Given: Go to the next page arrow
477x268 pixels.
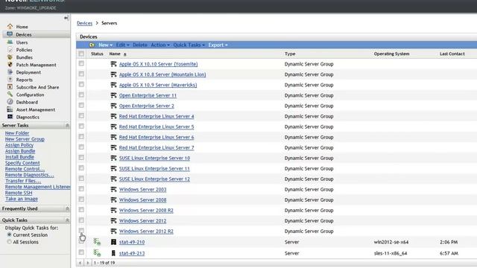Looking at the screenshot, I should tap(88, 263).
